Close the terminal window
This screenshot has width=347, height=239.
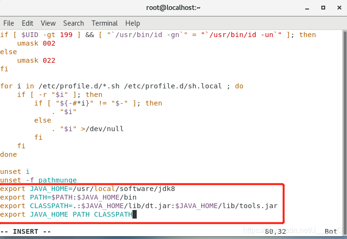click(x=339, y=8)
